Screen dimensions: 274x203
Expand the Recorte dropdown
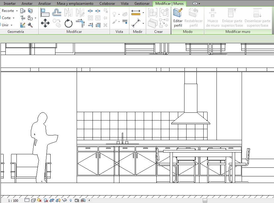pos(17,11)
